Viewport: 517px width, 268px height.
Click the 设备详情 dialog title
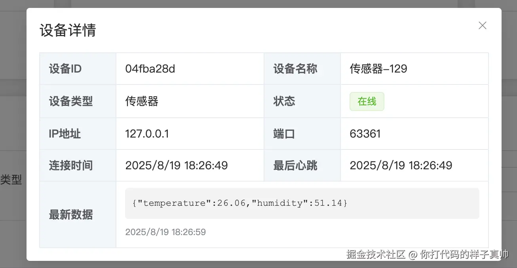click(67, 30)
